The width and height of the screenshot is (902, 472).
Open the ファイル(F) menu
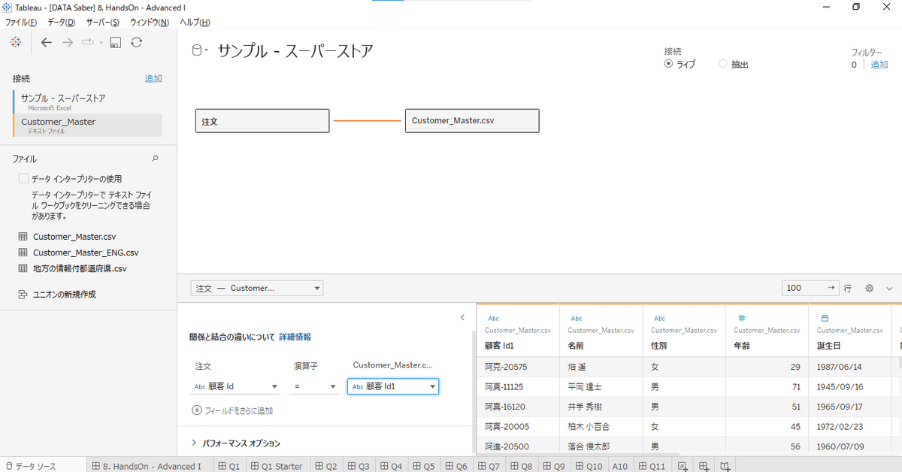click(21, 23)
